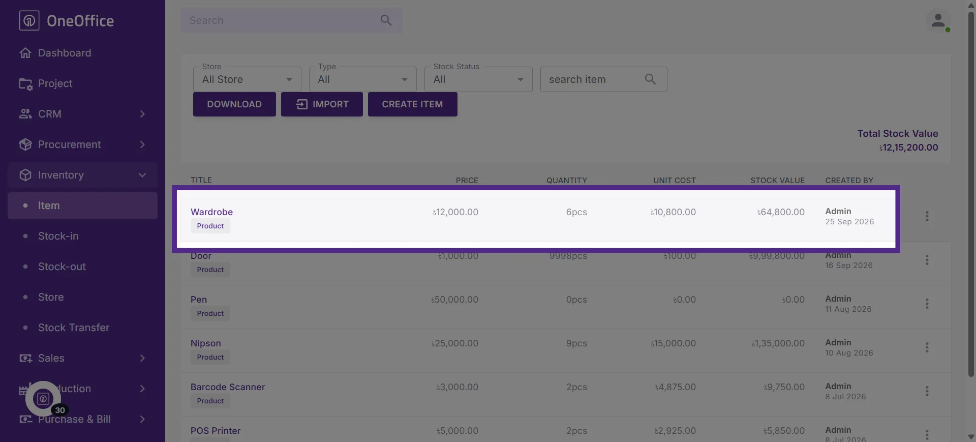The height and width of the screenshot is (442, 976).
Task: Open Nipson row three-dot menu
Action: (927, 347)
